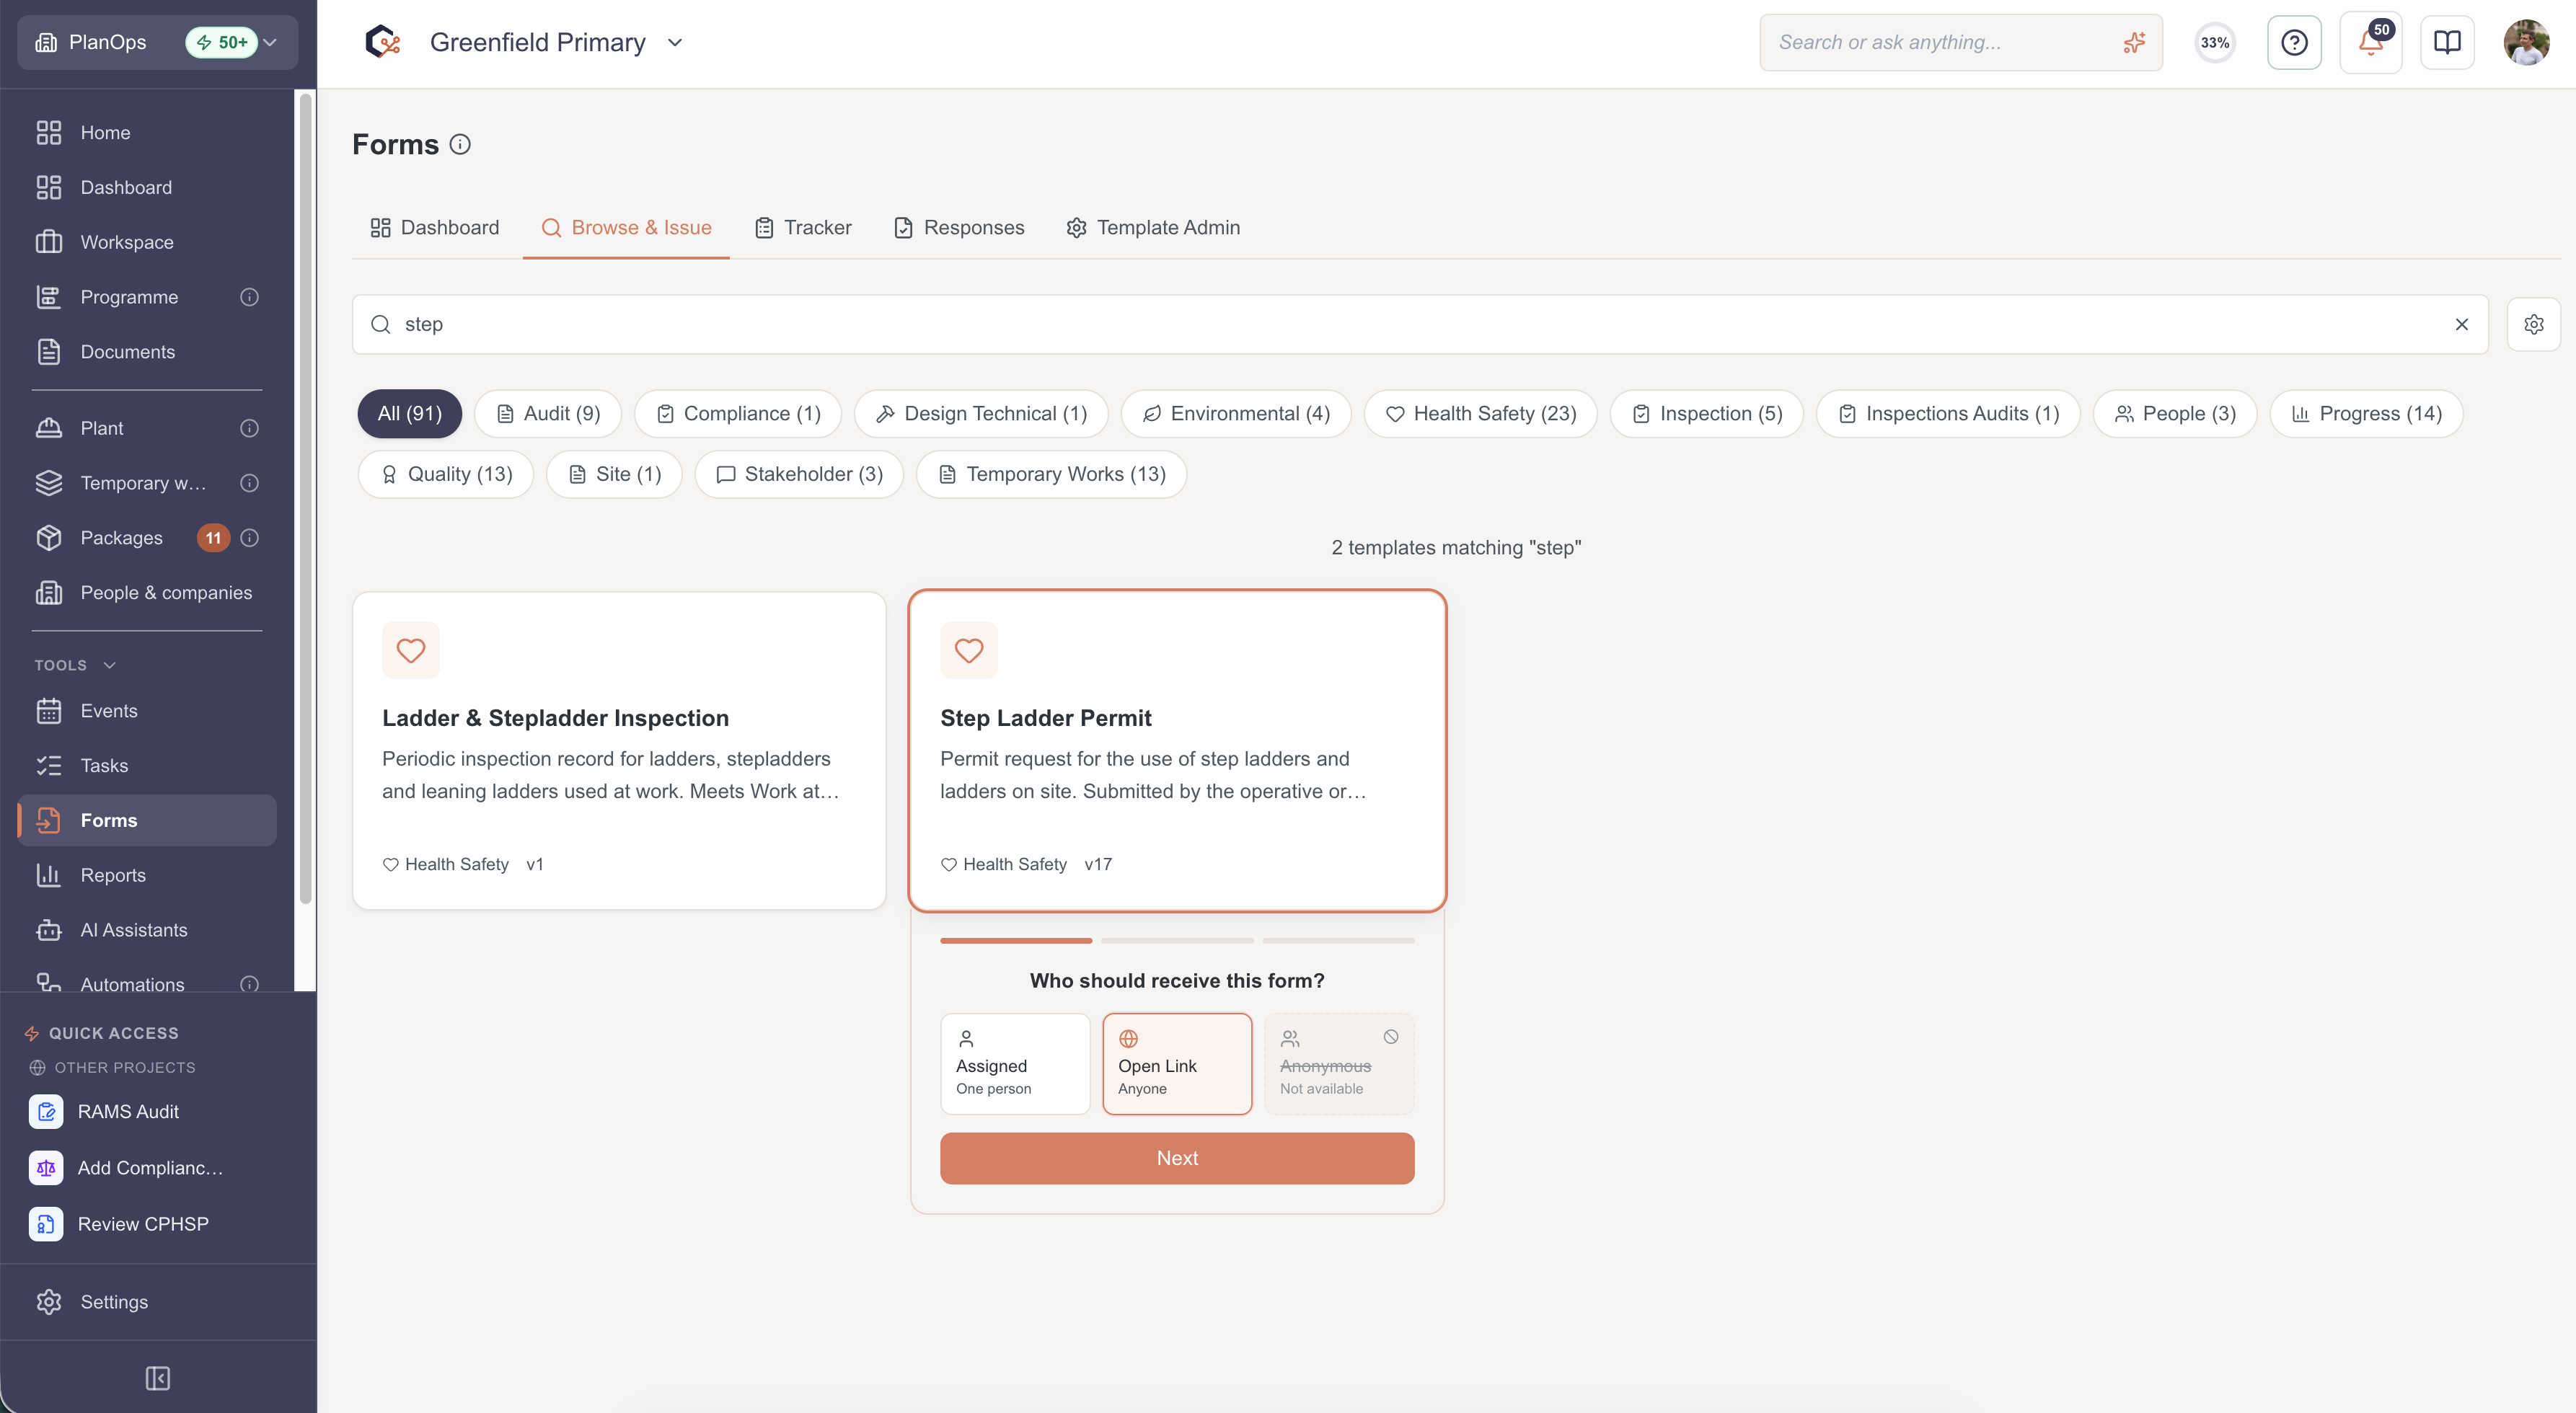Screen dimensions: 2576x1413
Task: Open the Step Ladder Permit card
Action: coord(1177,751)
